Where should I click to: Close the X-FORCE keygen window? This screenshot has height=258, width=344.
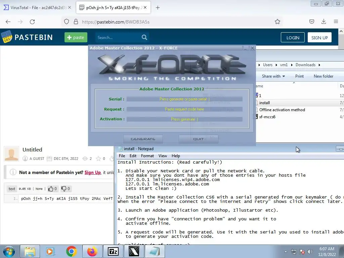pyautogui.click(x=252, y=48)
